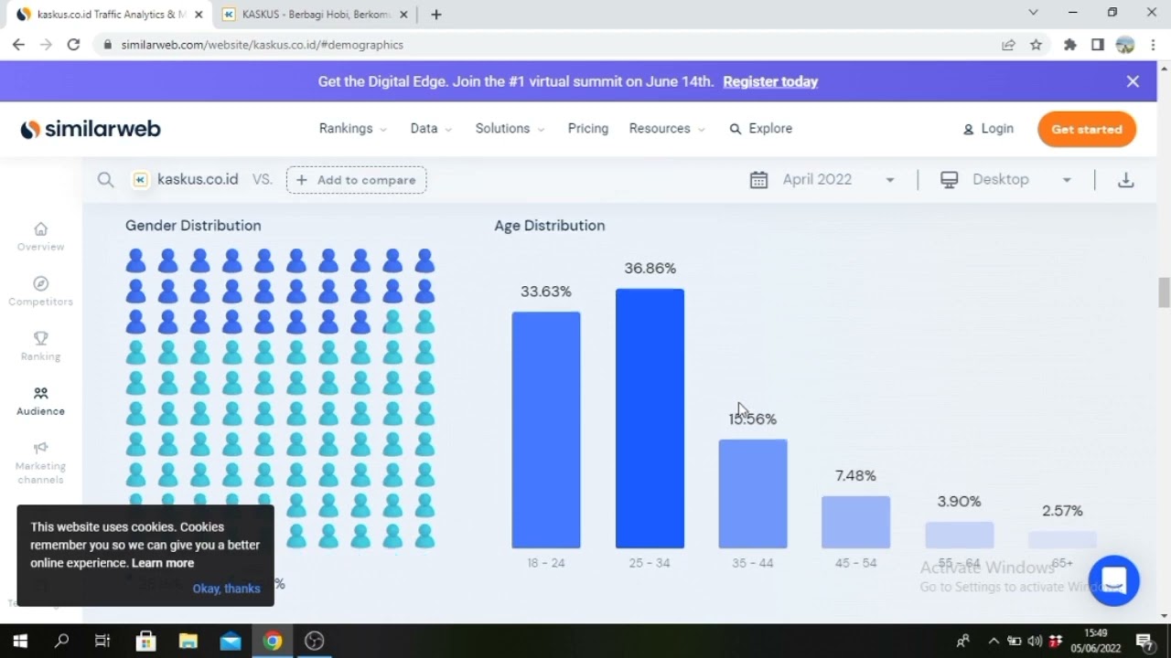The height and width of the screenshot is (658, 1171).
Task: Click the 45 - 54 age bar
Action: tap(855, 522)
